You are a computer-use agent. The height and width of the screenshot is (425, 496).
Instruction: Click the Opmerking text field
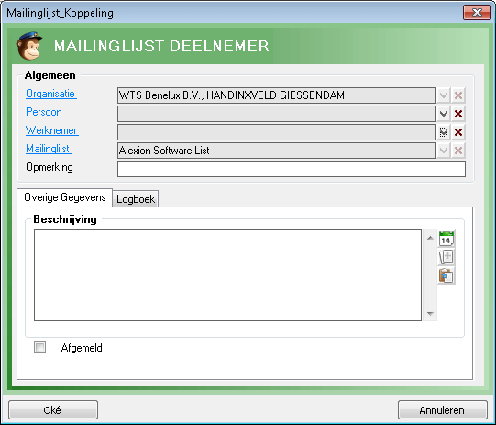click(292, 169)
